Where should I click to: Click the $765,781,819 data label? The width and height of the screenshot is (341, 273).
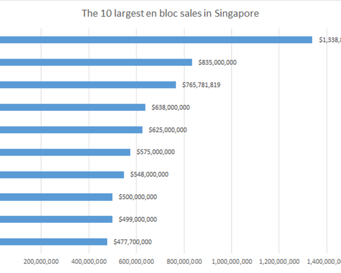click(201, 85)
